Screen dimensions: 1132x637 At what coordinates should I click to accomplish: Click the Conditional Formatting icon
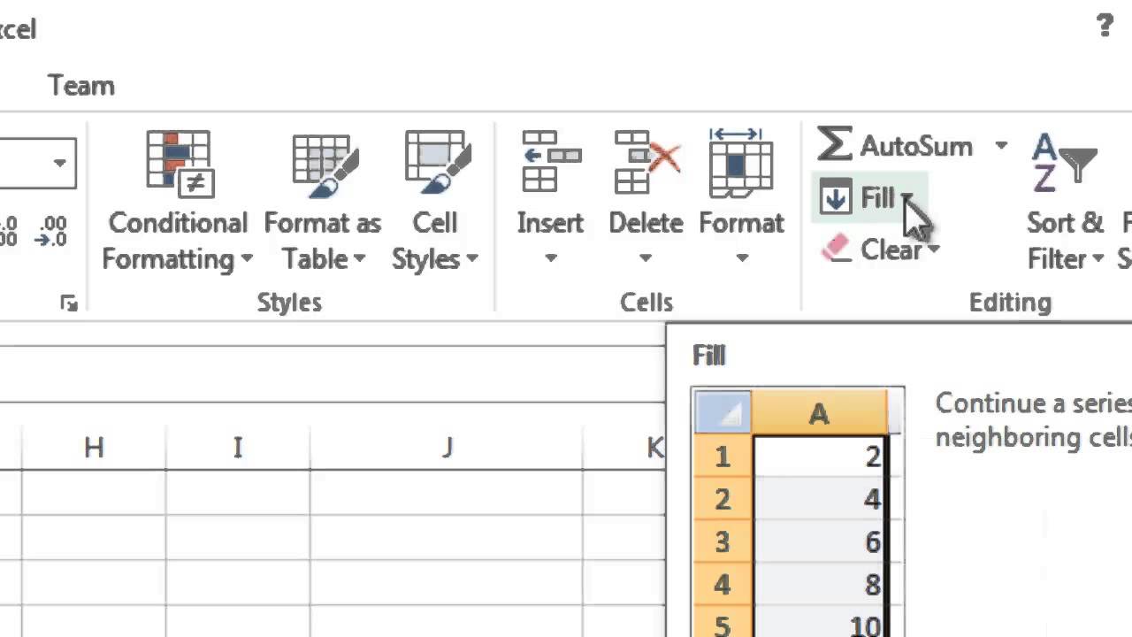point(178,164)
